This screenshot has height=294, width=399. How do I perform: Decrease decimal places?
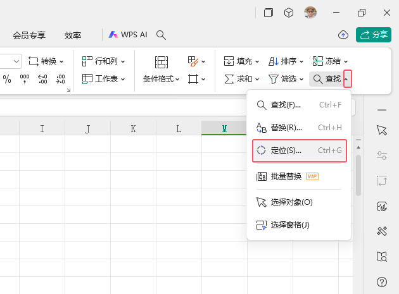(x=60, y=79)
